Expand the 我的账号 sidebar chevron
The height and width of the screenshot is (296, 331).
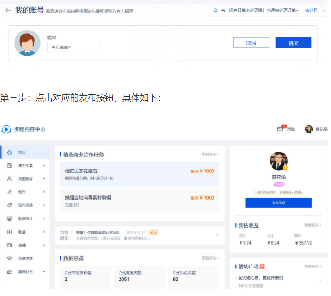(44, 179)
